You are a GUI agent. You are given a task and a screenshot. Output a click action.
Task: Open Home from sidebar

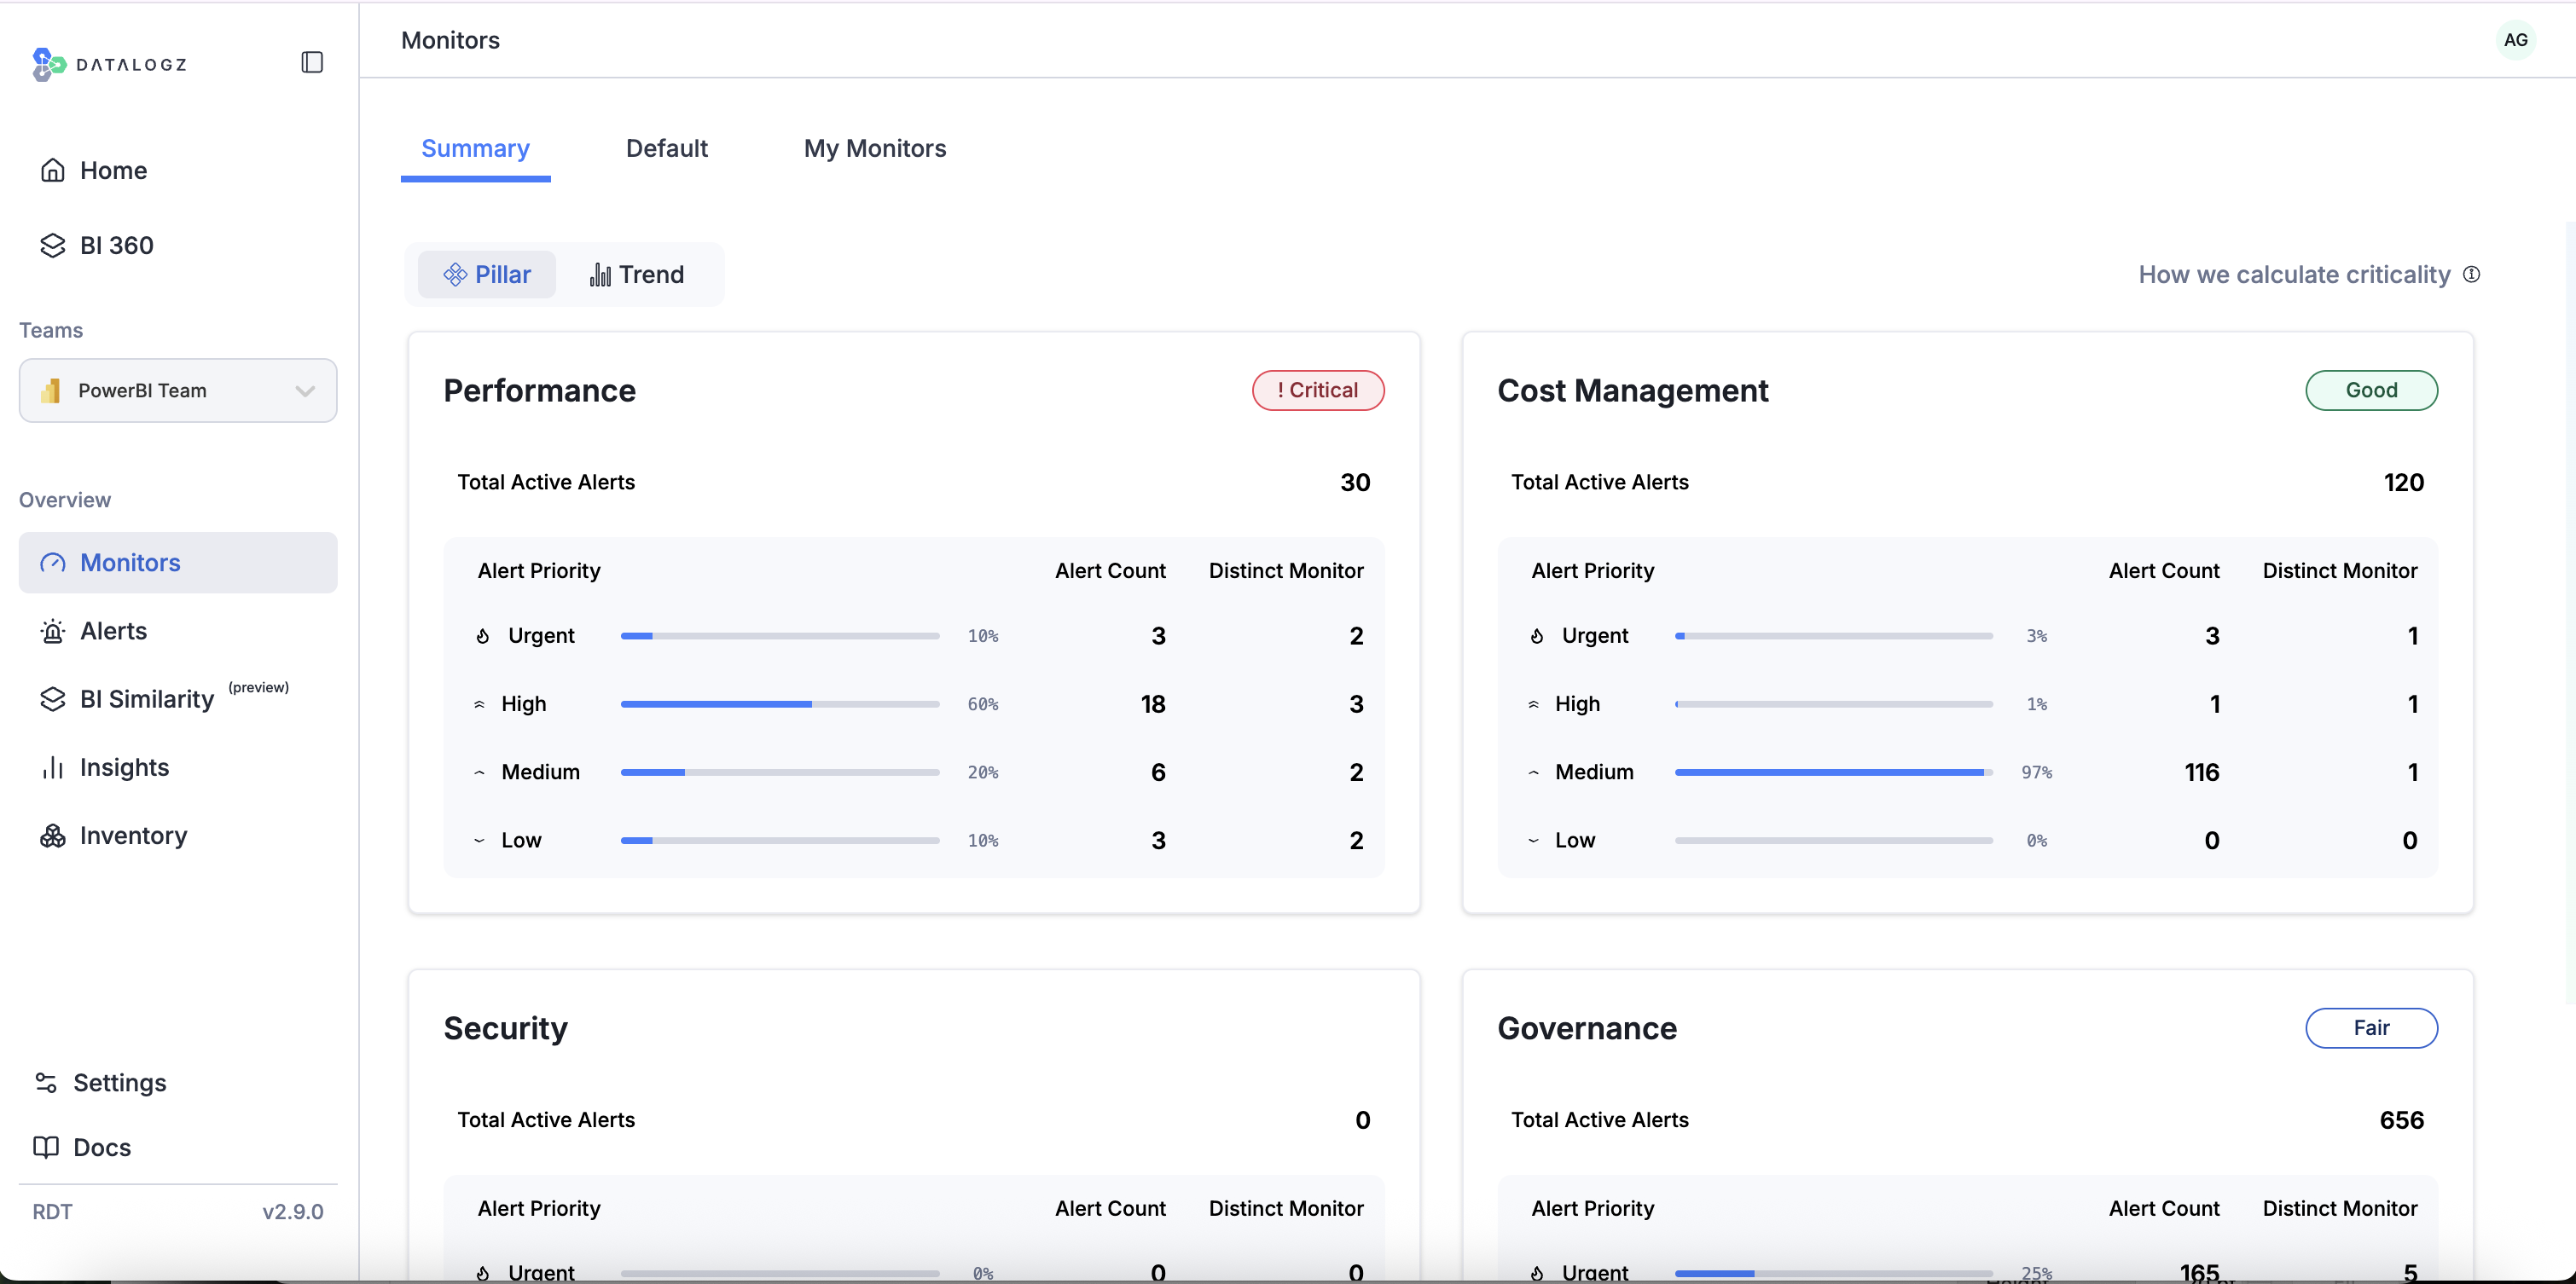[112, 171]
